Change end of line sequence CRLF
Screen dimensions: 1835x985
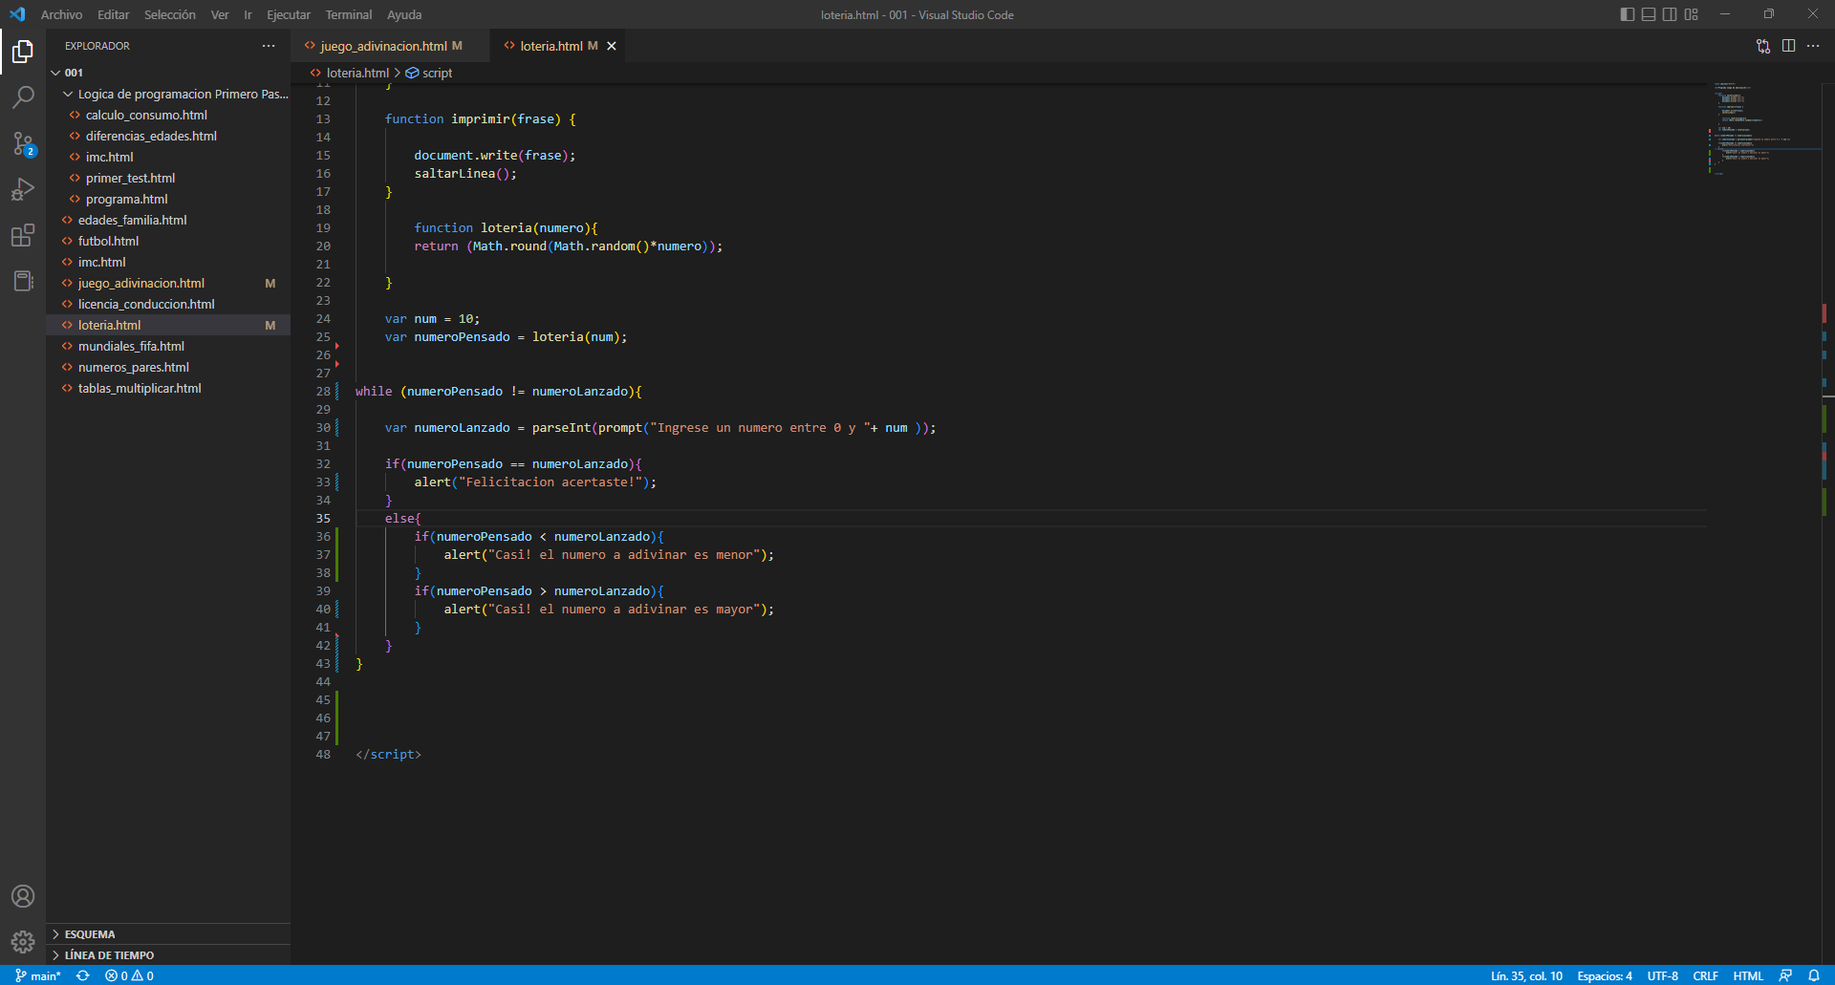1706,975
